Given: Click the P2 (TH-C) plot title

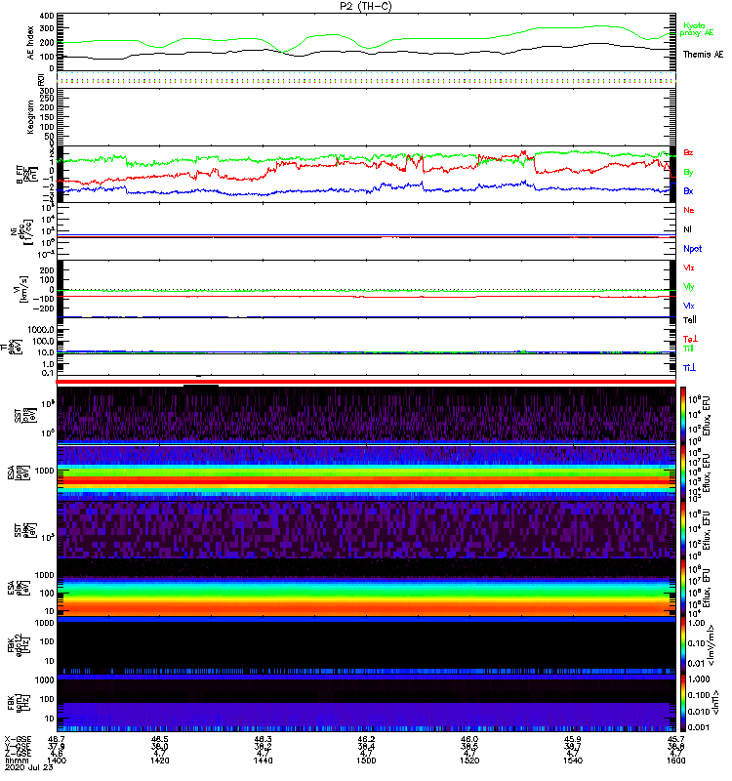Looking at the screenshot, I should [366, 6].
